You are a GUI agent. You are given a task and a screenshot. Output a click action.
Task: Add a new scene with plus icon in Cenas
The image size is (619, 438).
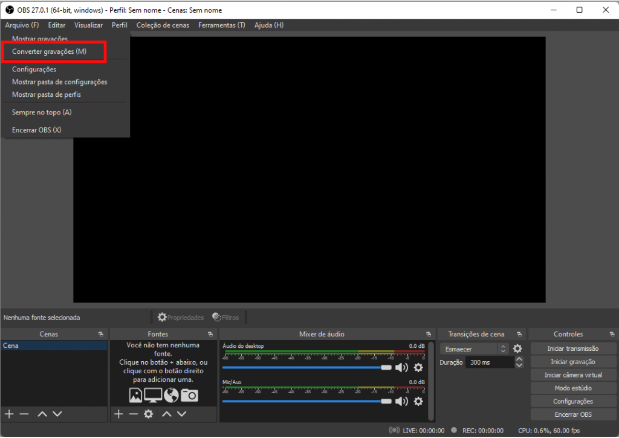coord(9,414)
